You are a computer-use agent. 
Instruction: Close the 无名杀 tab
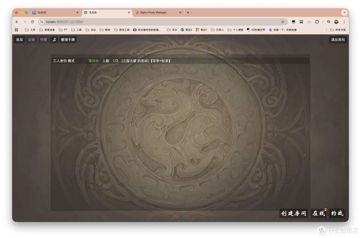[x=129, y=12]
